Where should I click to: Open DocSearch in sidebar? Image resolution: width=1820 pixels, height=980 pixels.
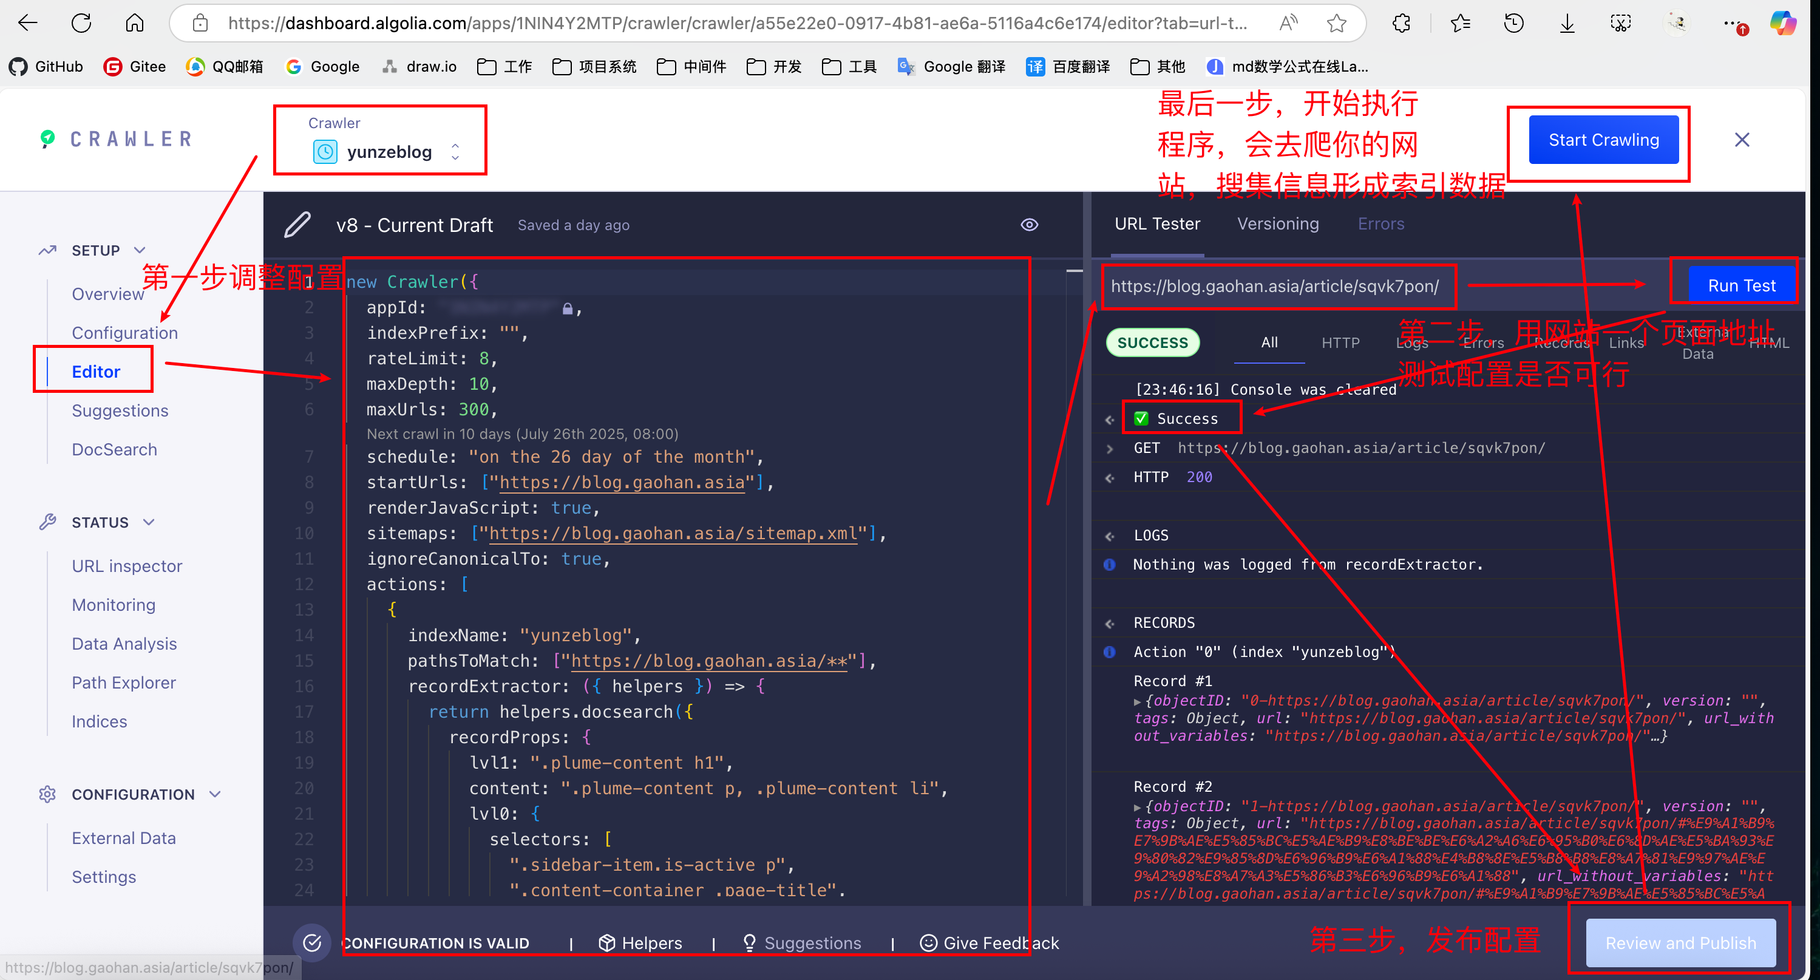click(115, 449)
